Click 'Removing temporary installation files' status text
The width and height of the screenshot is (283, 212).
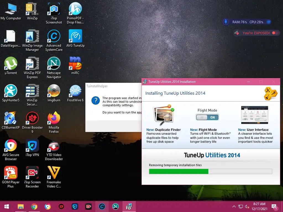point(175,165)
